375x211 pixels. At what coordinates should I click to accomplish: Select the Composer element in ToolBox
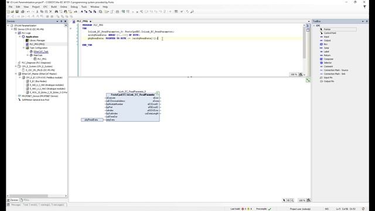click(328, 59)
